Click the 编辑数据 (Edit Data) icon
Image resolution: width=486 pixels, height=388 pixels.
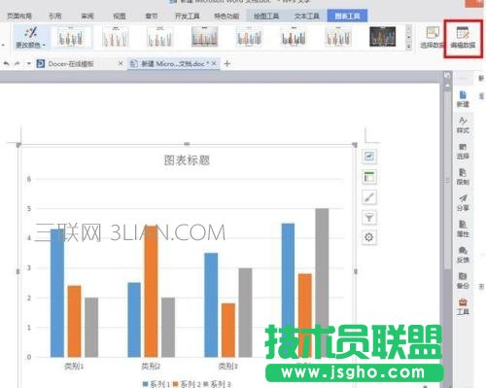coord(463,38)
